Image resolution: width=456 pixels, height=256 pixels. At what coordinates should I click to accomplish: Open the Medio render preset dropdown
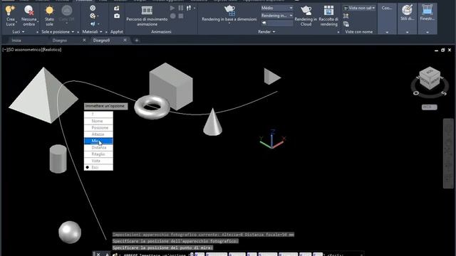coord(276,8)
